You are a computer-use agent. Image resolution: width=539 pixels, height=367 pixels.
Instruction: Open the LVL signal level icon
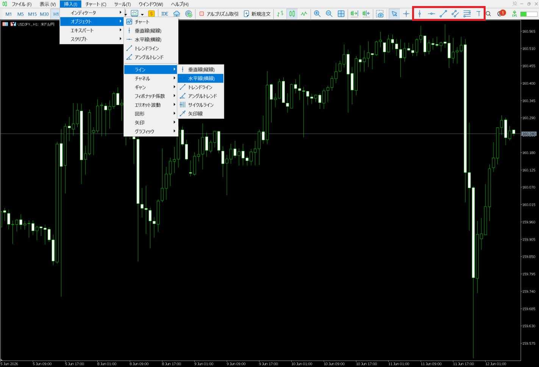coord(514,14)
